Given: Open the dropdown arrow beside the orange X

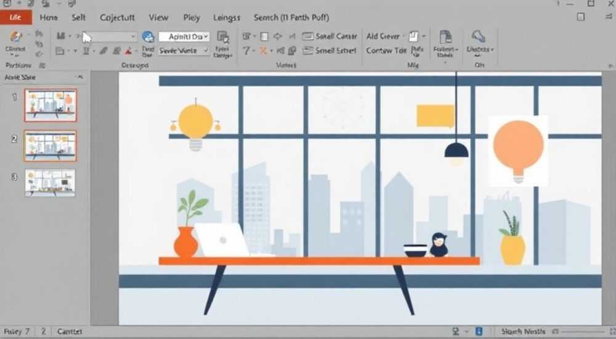Looking at the screenshot, I should pos(270,51).
